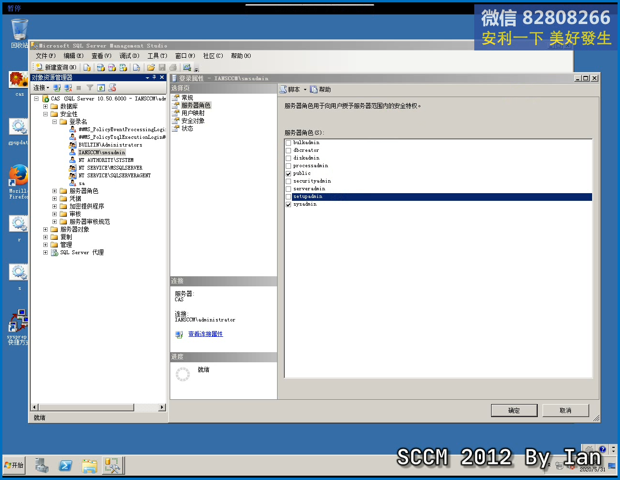
Task: Click the Activity Monitor toolbar icon
Action: [187, 67]
